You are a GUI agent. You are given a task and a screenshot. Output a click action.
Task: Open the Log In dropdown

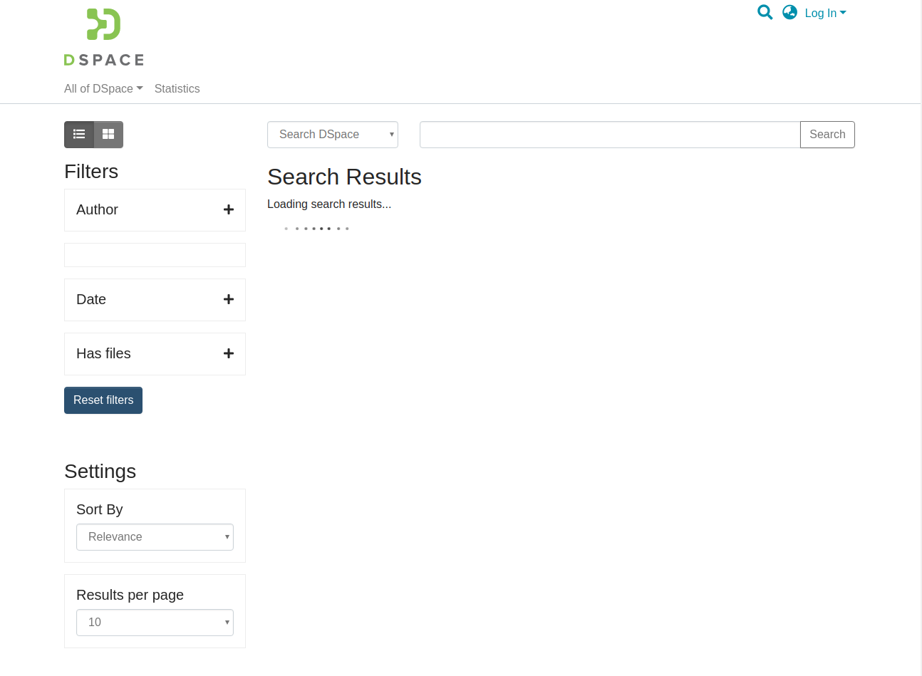click(825, 13)
